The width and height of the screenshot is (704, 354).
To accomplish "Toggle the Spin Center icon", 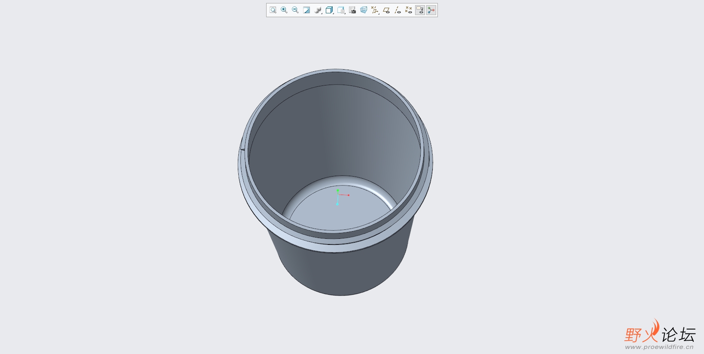I will coord(431,10).
